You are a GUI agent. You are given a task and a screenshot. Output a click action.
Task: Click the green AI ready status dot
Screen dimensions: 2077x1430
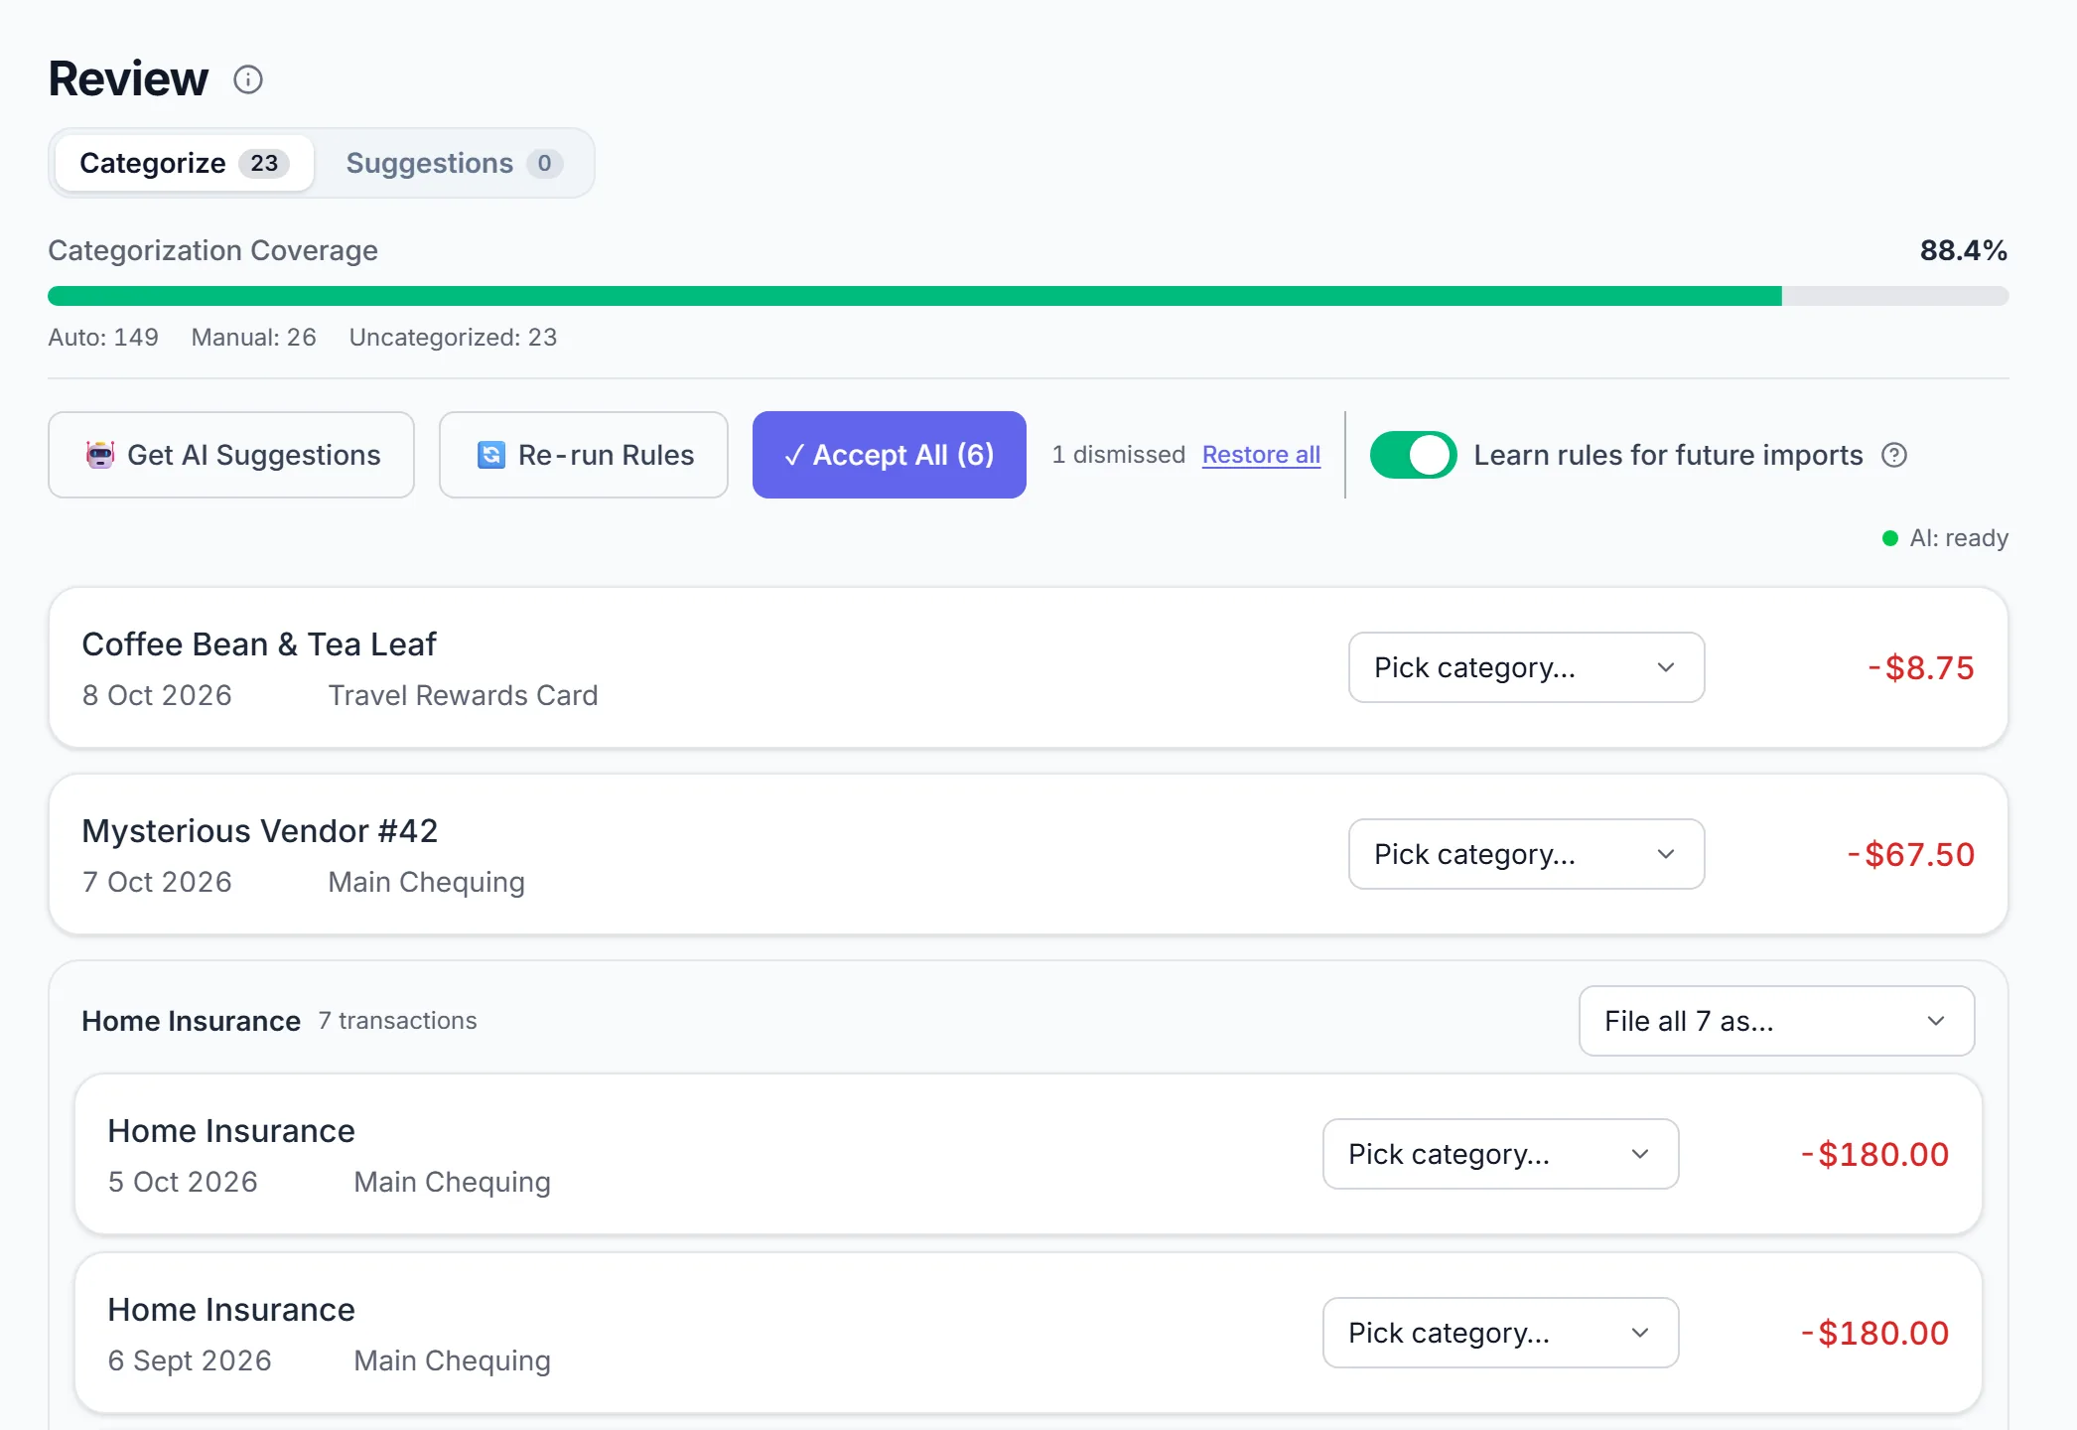[1890, 538]
